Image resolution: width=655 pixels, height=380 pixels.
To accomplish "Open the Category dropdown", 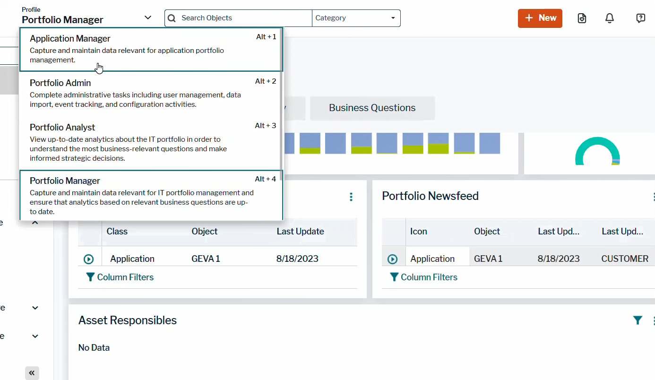I will 392,18.
